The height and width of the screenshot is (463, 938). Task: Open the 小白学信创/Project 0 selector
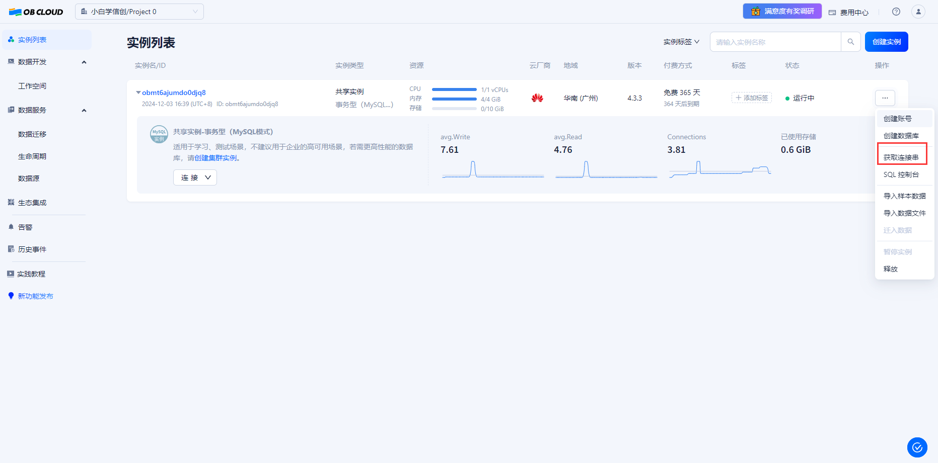pos(139,12)
